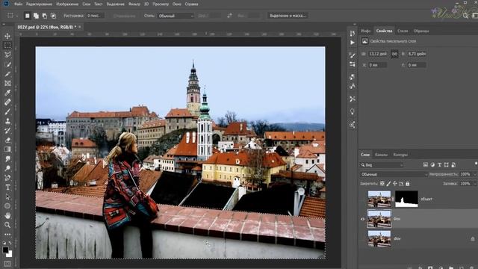Choose Subtract from selection mode
The image size is (478, 269).
[x=45, y=16]
